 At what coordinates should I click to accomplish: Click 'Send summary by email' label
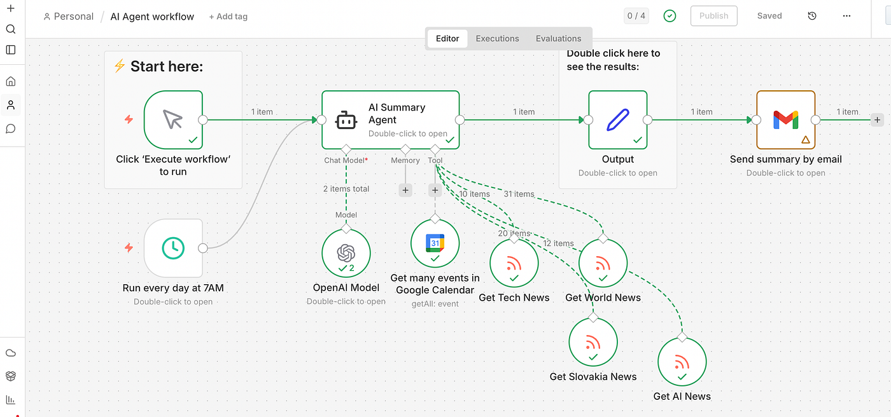786,160
